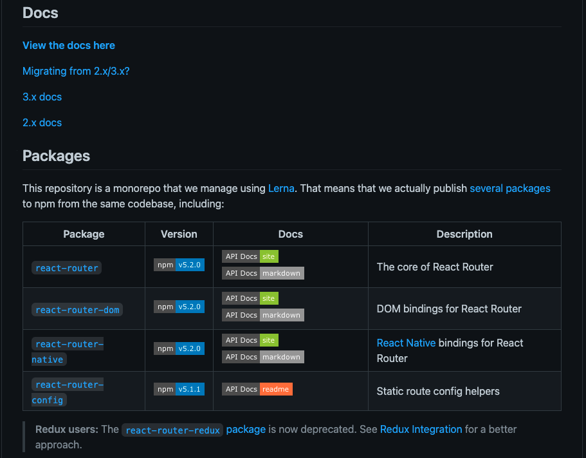Open the Migrating from 2.x/3.x guide

click(x=75, y=71)
